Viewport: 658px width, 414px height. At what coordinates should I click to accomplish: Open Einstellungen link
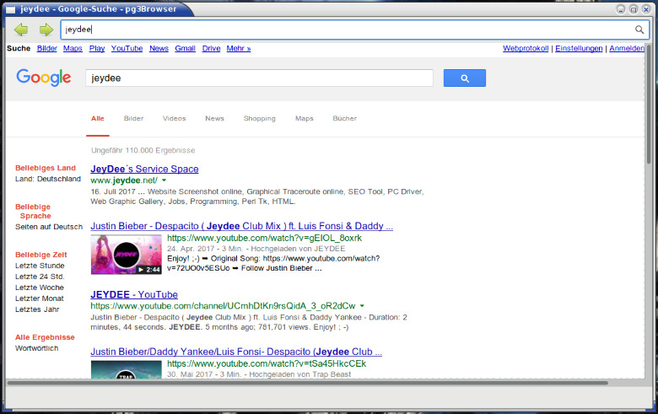[579, 48]
